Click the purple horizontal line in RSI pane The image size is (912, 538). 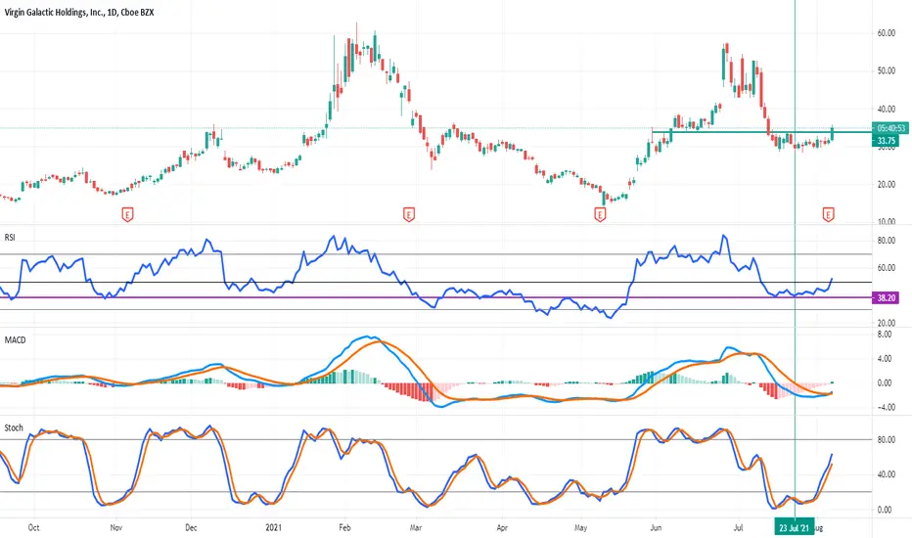click(x=436, y=297)
